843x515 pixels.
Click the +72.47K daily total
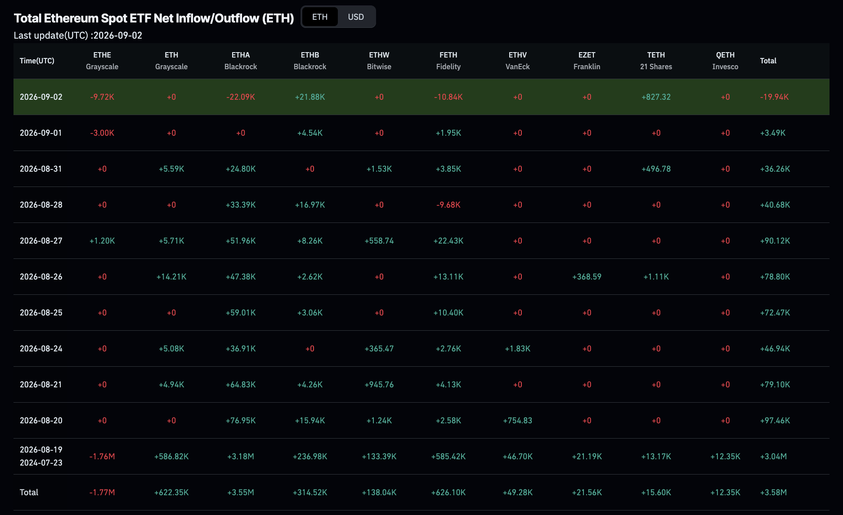pyautogui.click(x=775, y=313)
